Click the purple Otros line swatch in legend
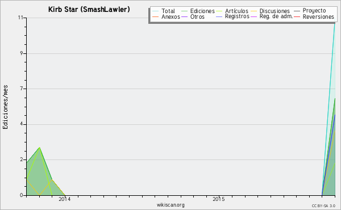The image size is (341, 210). click(x=184, y=16)
